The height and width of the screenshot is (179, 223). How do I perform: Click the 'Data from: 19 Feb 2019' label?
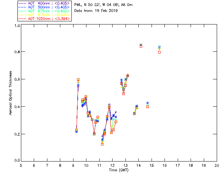(96, 10)
